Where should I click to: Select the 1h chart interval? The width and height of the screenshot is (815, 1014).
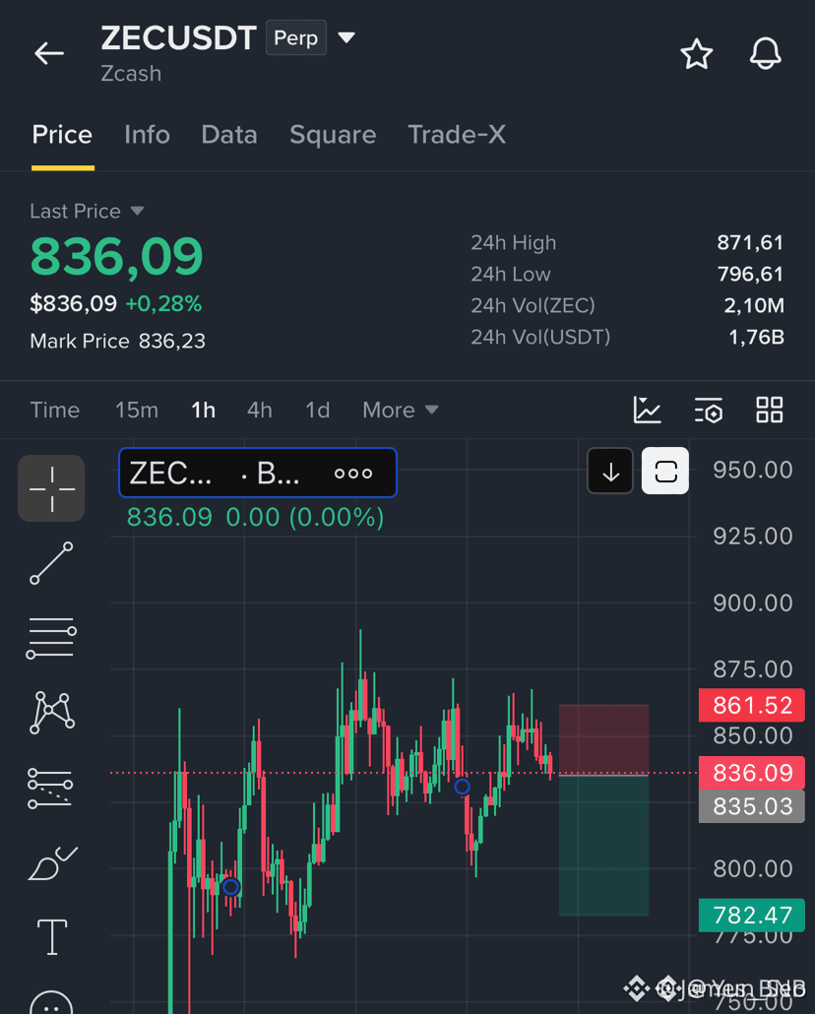click(203, 410)
